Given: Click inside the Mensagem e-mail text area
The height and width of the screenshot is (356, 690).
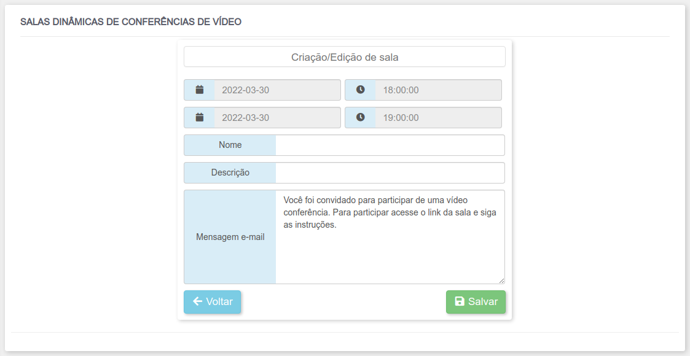Looking at the screenshot, I should 390,237.
